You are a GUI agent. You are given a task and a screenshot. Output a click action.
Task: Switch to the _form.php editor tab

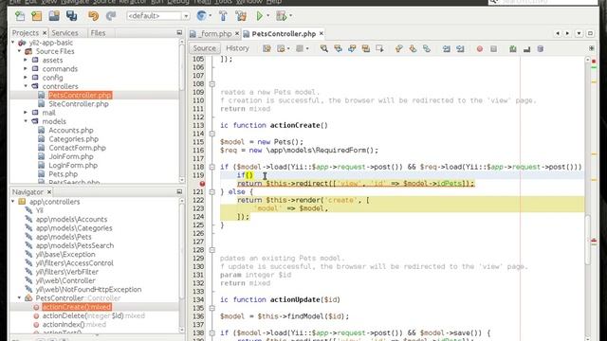coord(215,34)
